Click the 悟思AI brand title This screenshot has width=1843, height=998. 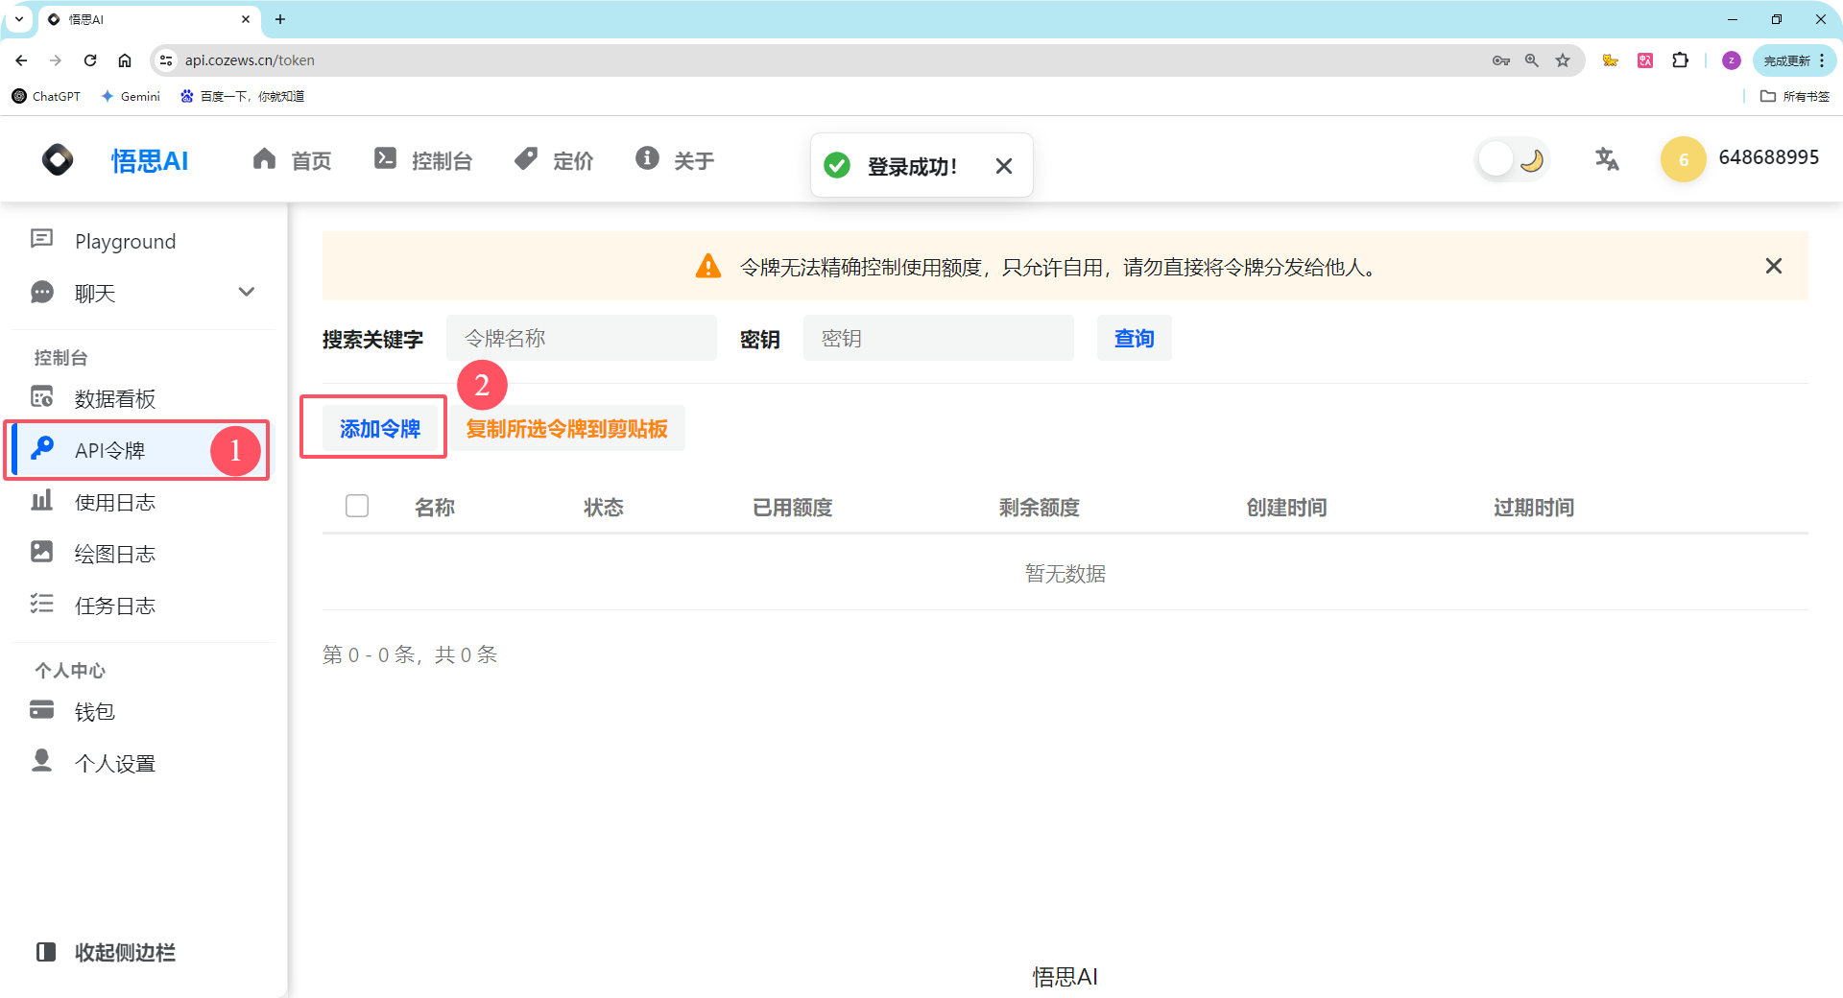(150, 160)
